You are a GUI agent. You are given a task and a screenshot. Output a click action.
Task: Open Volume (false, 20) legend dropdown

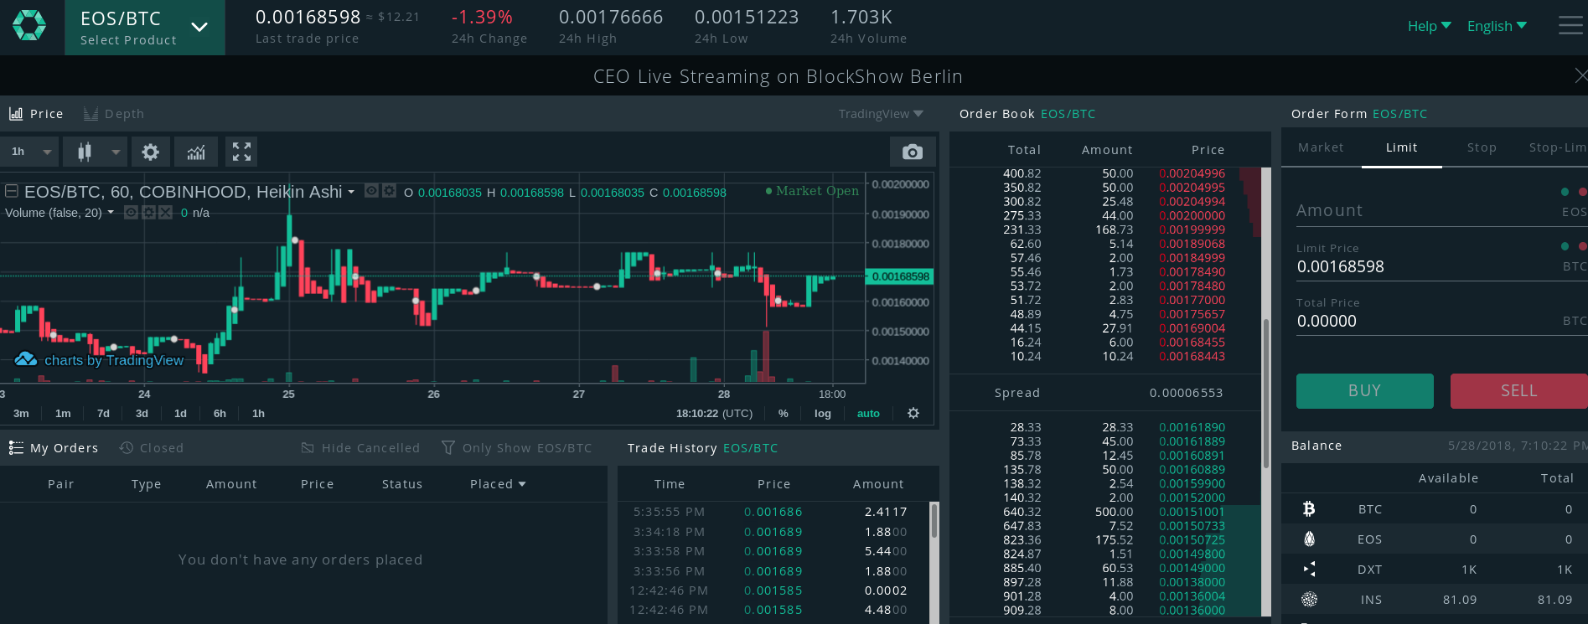point(110,213)
